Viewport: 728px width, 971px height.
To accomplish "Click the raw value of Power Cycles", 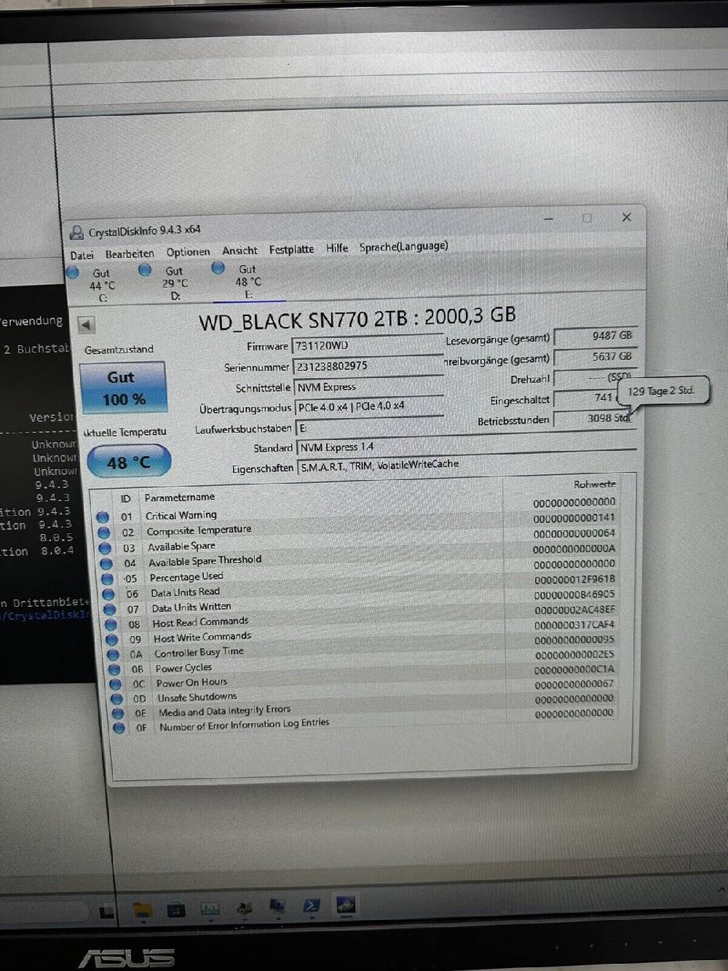I will 575,655.
